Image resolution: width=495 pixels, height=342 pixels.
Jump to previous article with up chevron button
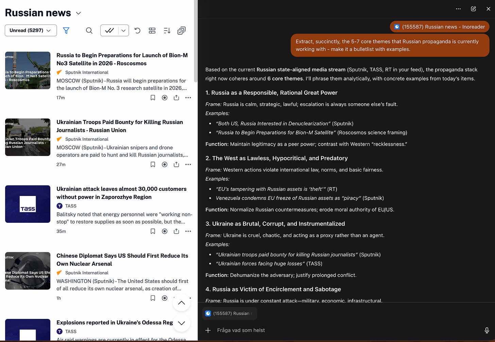coord(182,303)
